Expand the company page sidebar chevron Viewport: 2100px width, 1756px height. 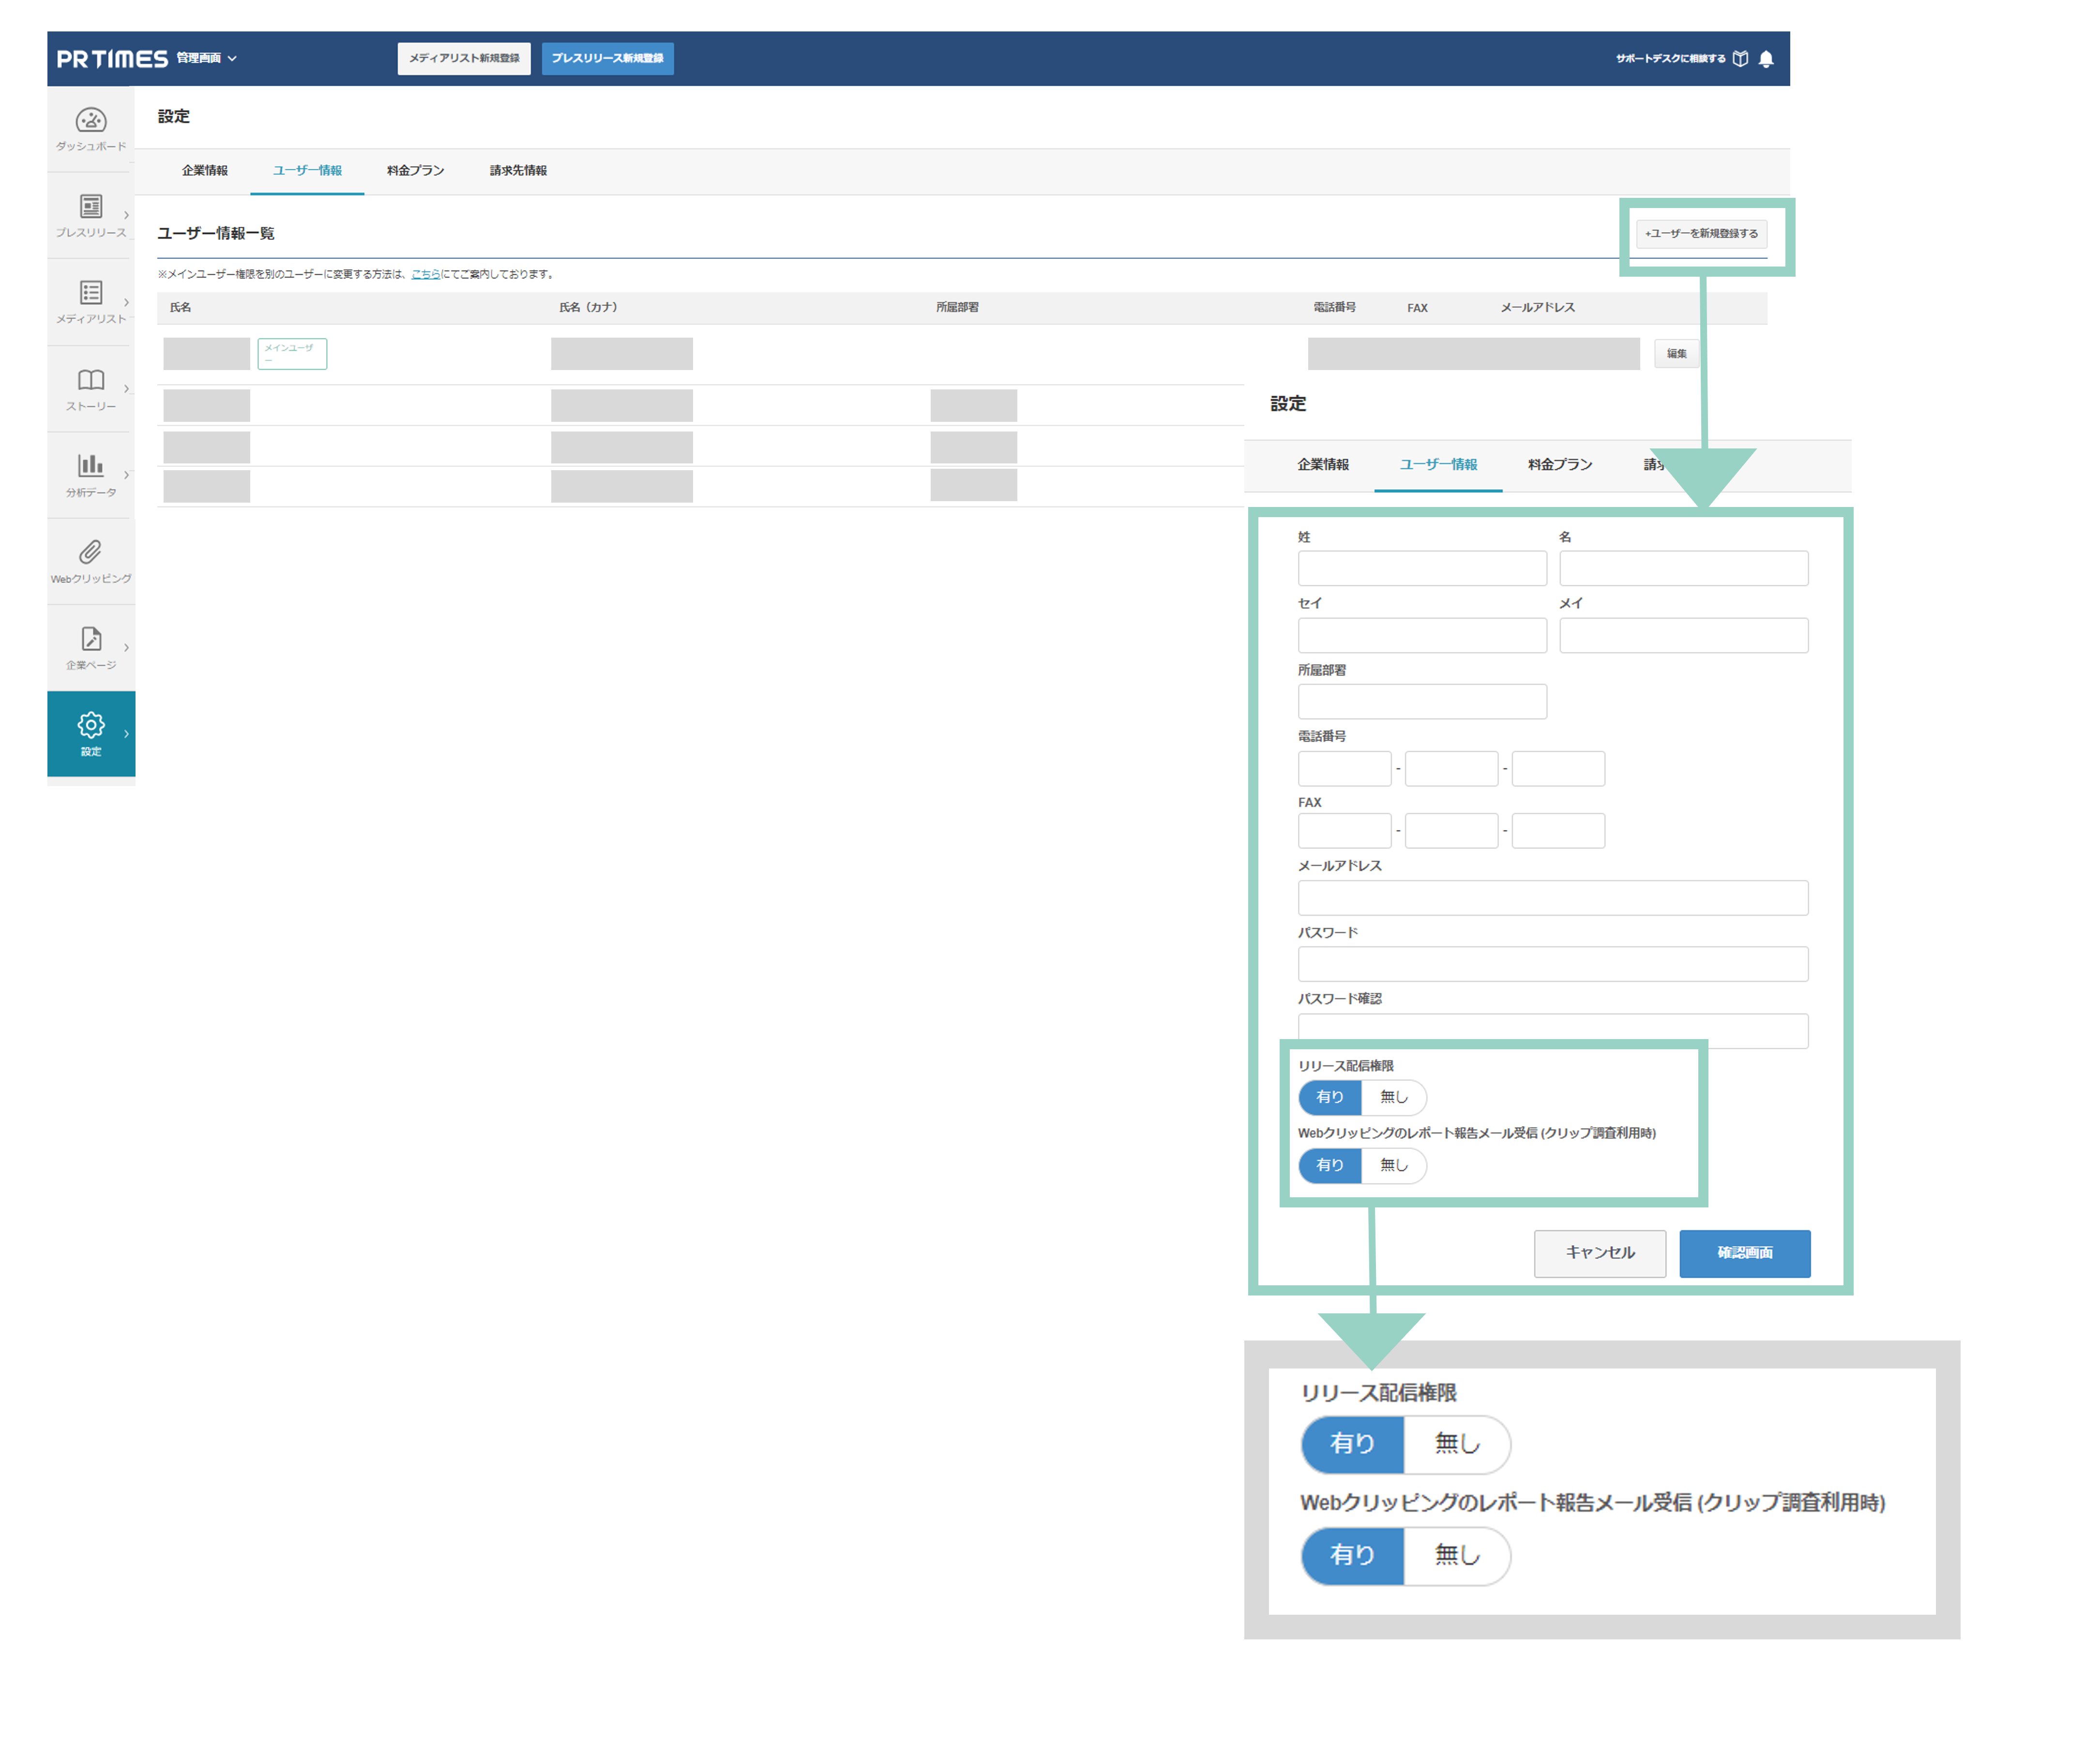(x=126, y=648)
